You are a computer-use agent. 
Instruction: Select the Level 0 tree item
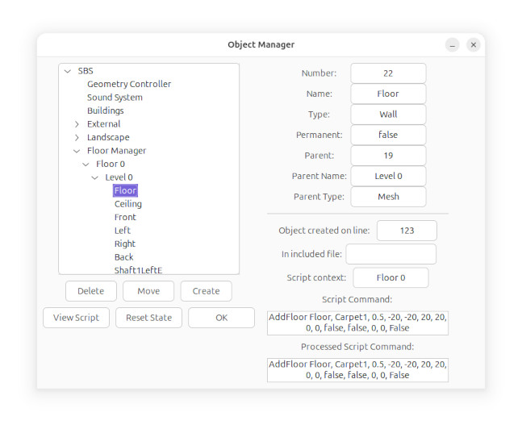tap(119, 177)
